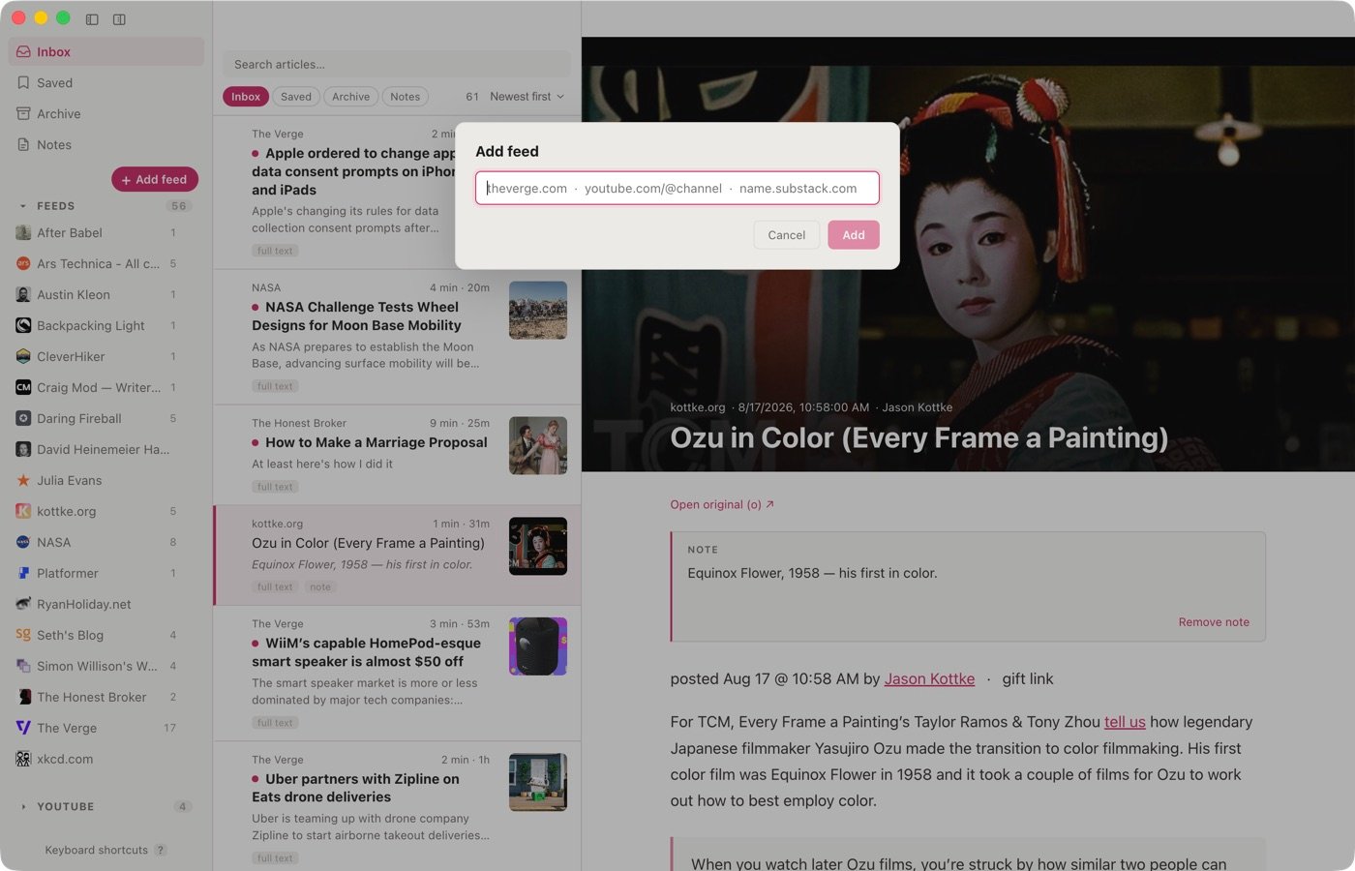Follow the 'tell us' link in article
The height and width of the screenshot is (871, 1355).
[x=1125, y=722]
